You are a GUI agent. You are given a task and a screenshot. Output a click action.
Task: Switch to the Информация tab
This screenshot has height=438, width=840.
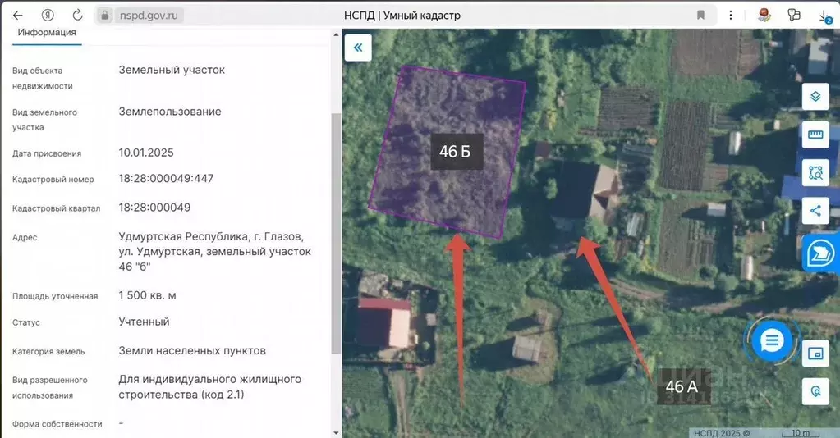(x=47, y=33)
